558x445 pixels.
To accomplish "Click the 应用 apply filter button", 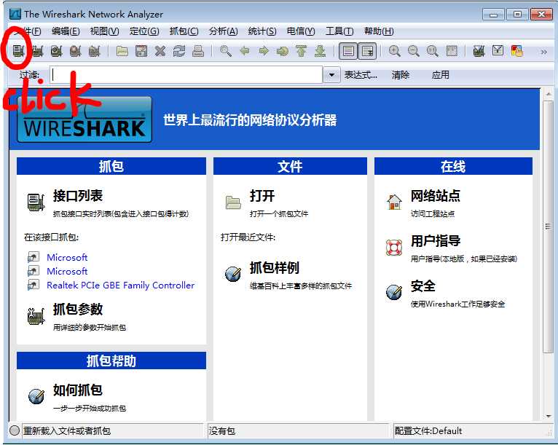I will click(x=441, y=75).
